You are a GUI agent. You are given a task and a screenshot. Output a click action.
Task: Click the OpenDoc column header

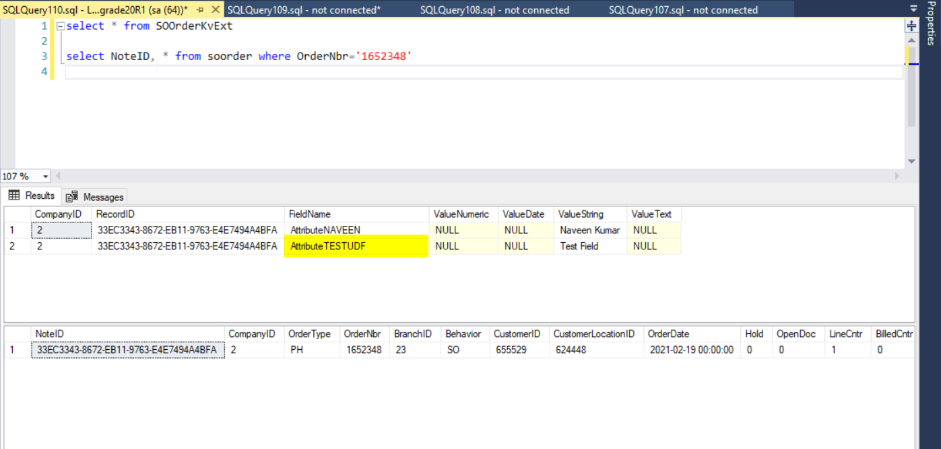798,334
